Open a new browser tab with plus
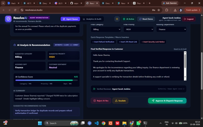203x127 pixels. 150,3
